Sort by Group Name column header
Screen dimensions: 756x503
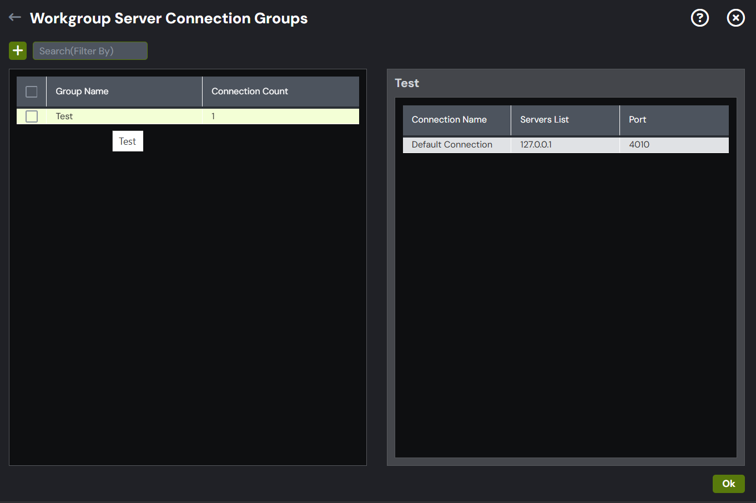124,92
